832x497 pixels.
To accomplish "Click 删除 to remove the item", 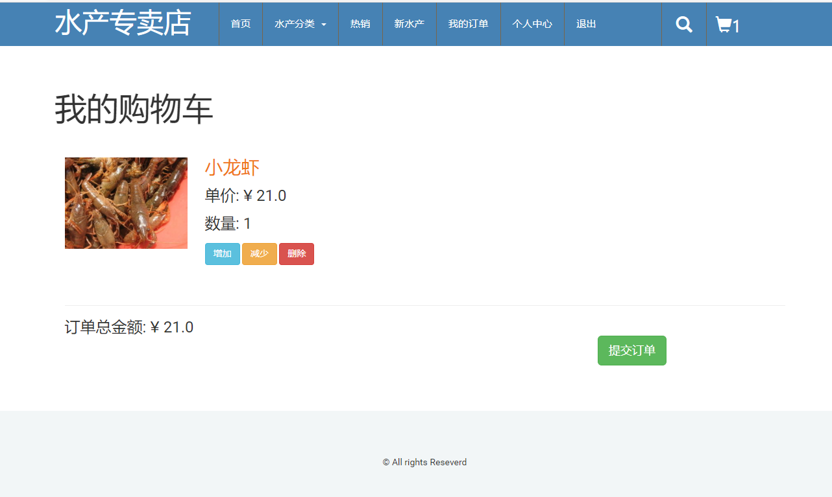I will click(x=296, y=254).
